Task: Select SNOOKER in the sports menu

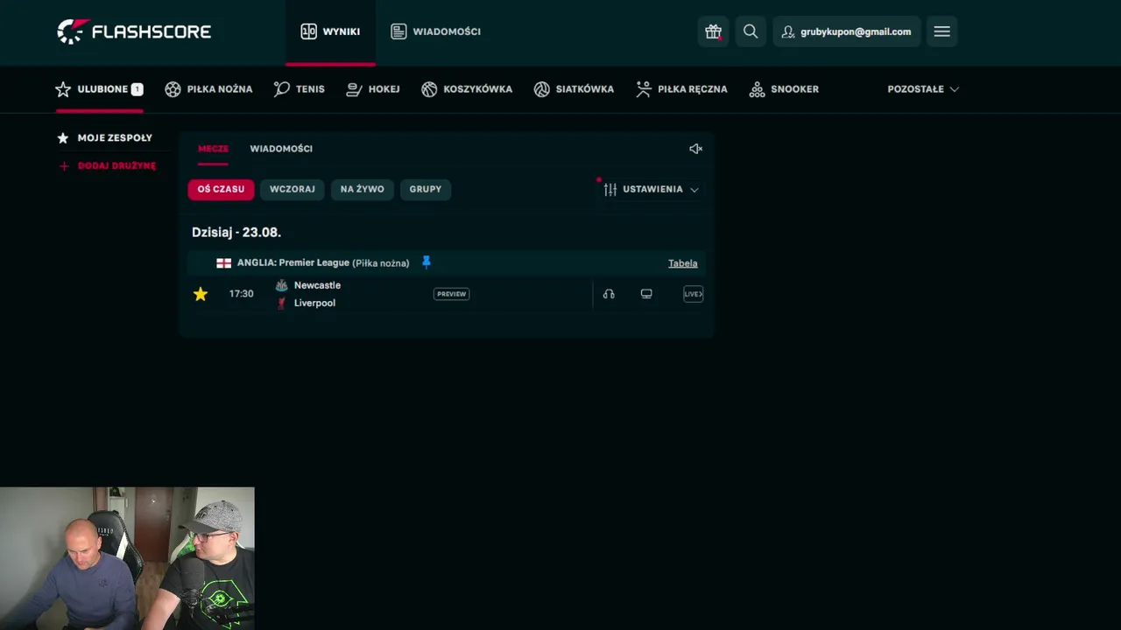Action: point(784,89)
